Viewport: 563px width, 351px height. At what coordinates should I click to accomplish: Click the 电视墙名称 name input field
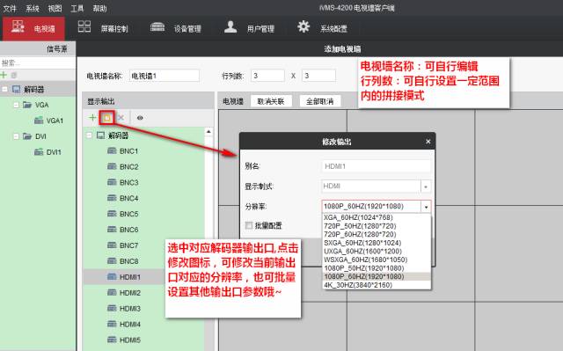(x=165, y=76)
